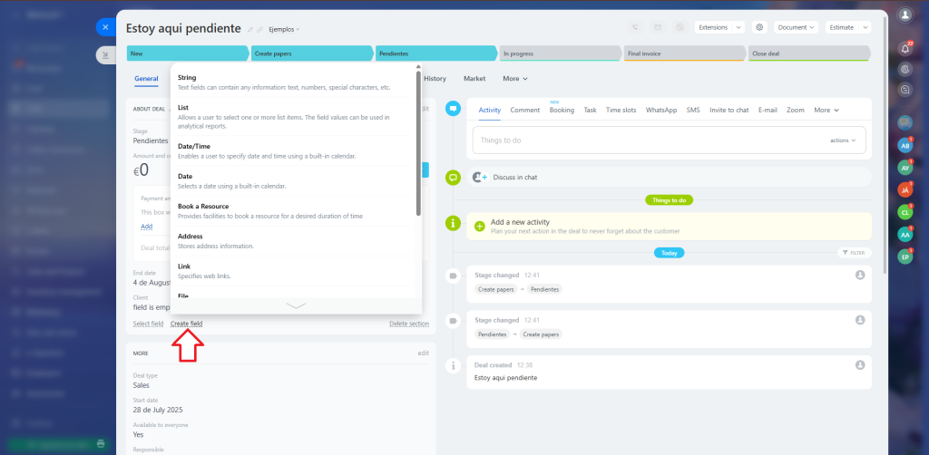Click the green plus icon to add activity
Viewport: 929px width, 455px height.
tap(479, 226)
